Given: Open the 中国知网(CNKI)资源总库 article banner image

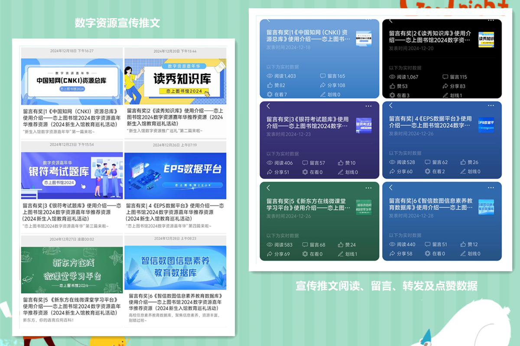Looking at the screenshot, I should 72,82.
